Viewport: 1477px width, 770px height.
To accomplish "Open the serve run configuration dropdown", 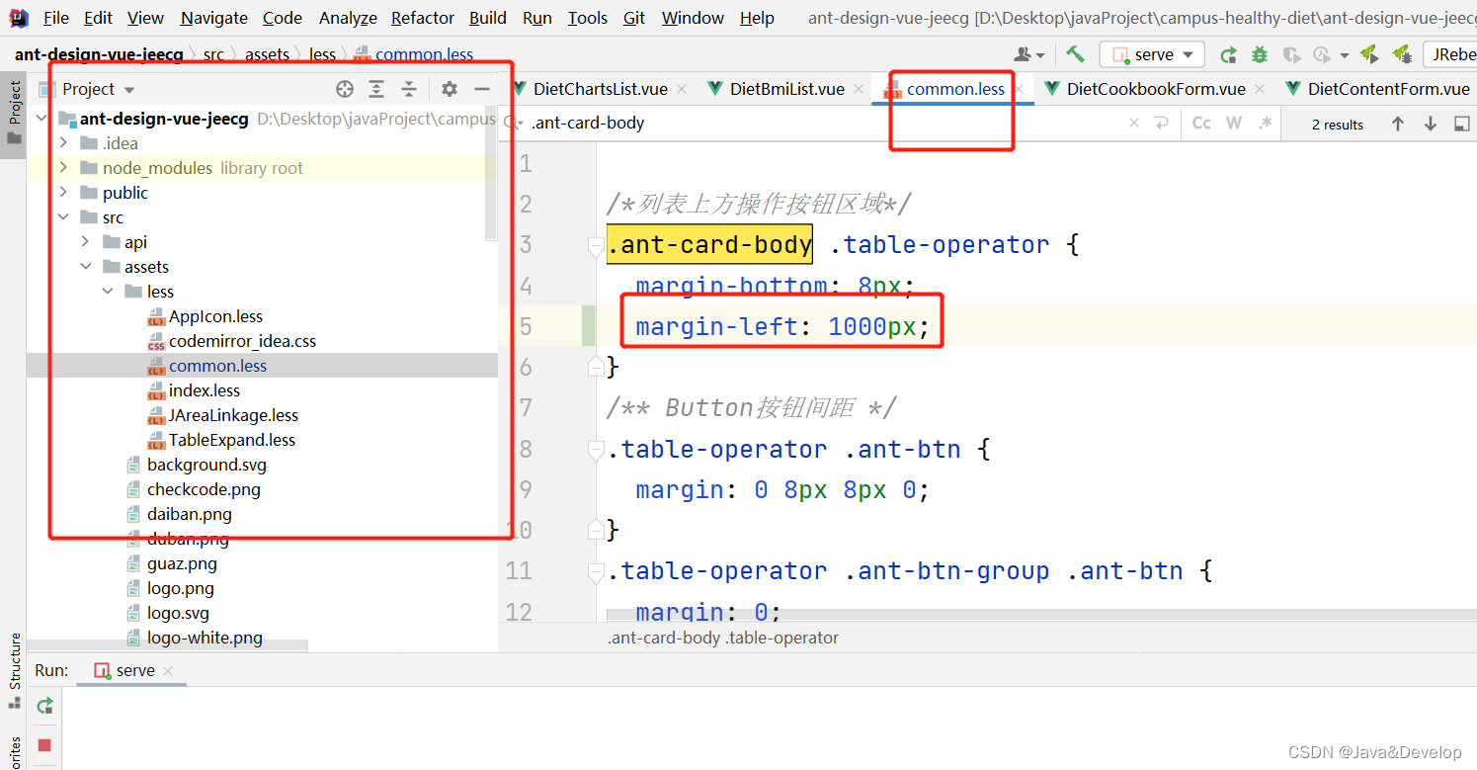I will coord(1152,54).
